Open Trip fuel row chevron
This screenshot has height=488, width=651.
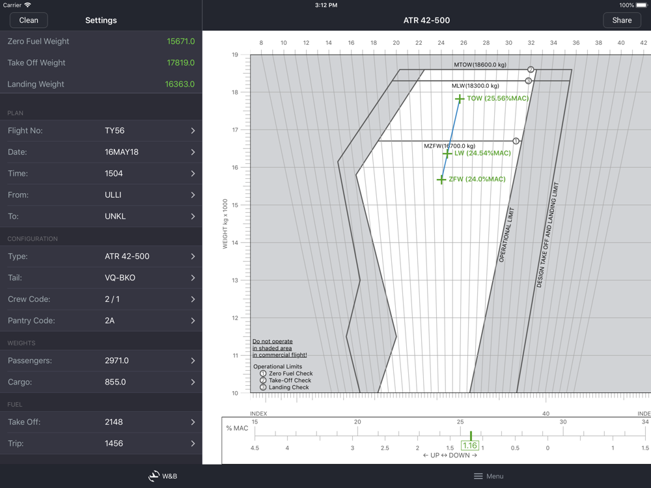[x=193, y=444]
